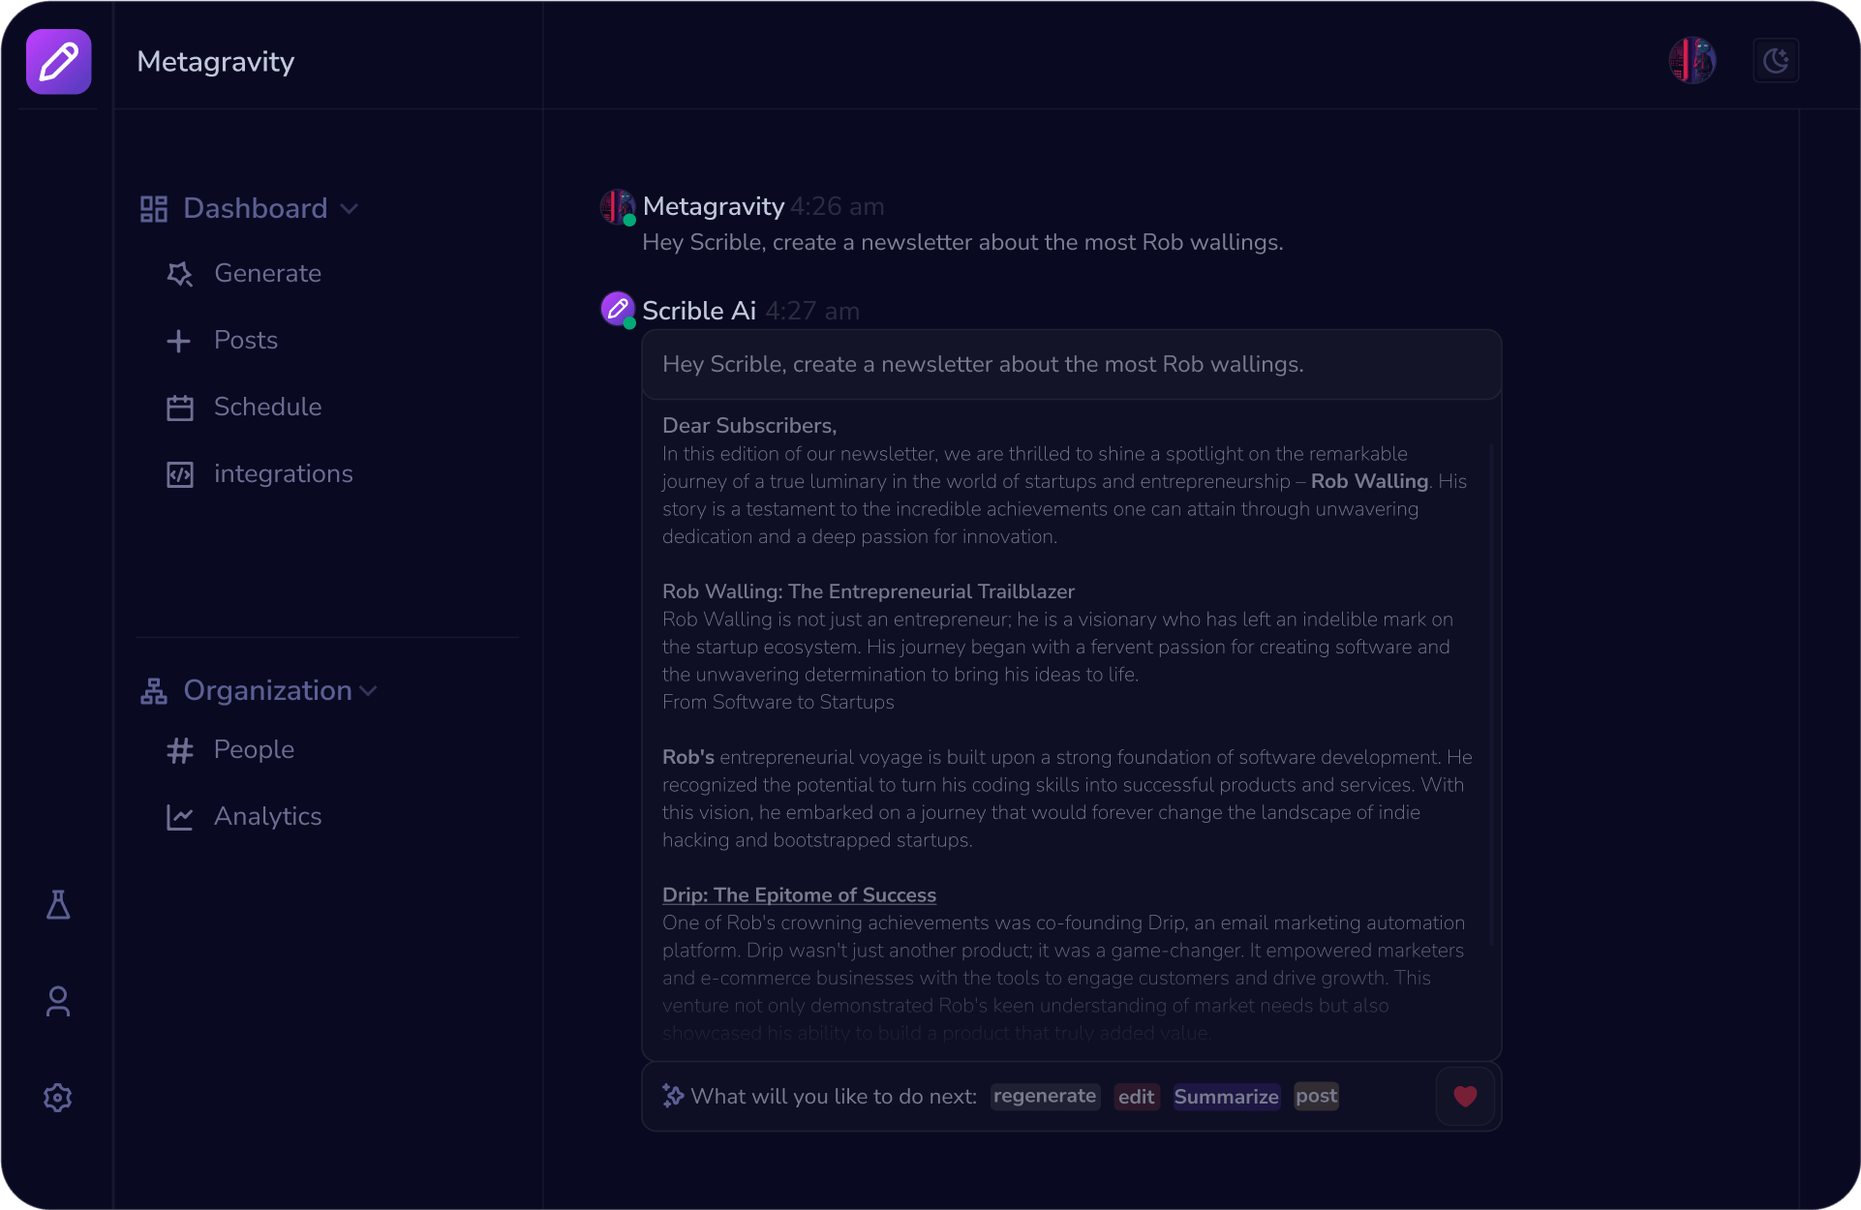Click the post action tag
The image size is (1861, 1210).
pos(1317,1096)
